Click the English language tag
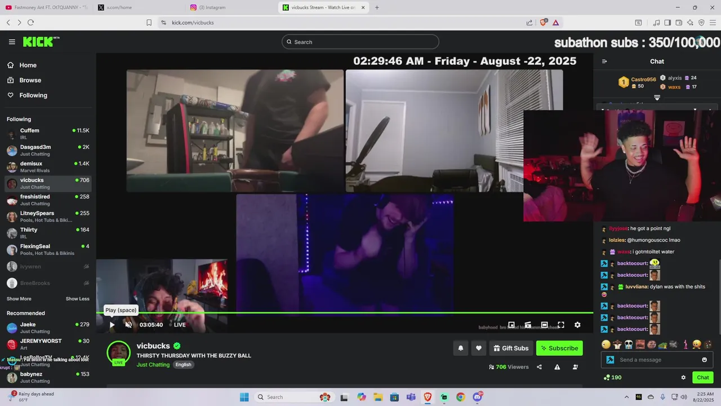The width and height of the screenshot is (721, 406). (x=183, y=365)
